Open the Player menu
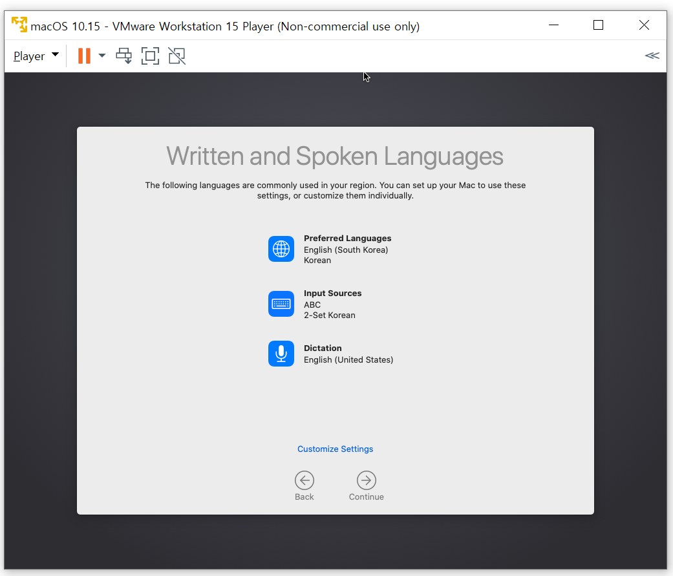673x576 pixels. pos(36,56)
